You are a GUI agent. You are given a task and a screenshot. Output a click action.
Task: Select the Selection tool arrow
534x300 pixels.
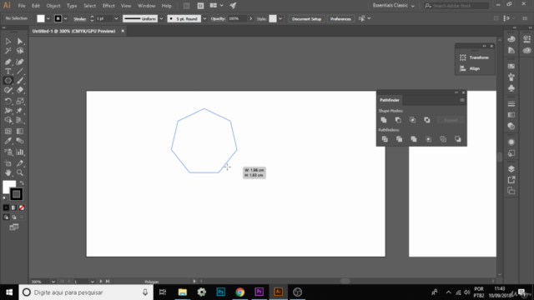tap(8, 41)
